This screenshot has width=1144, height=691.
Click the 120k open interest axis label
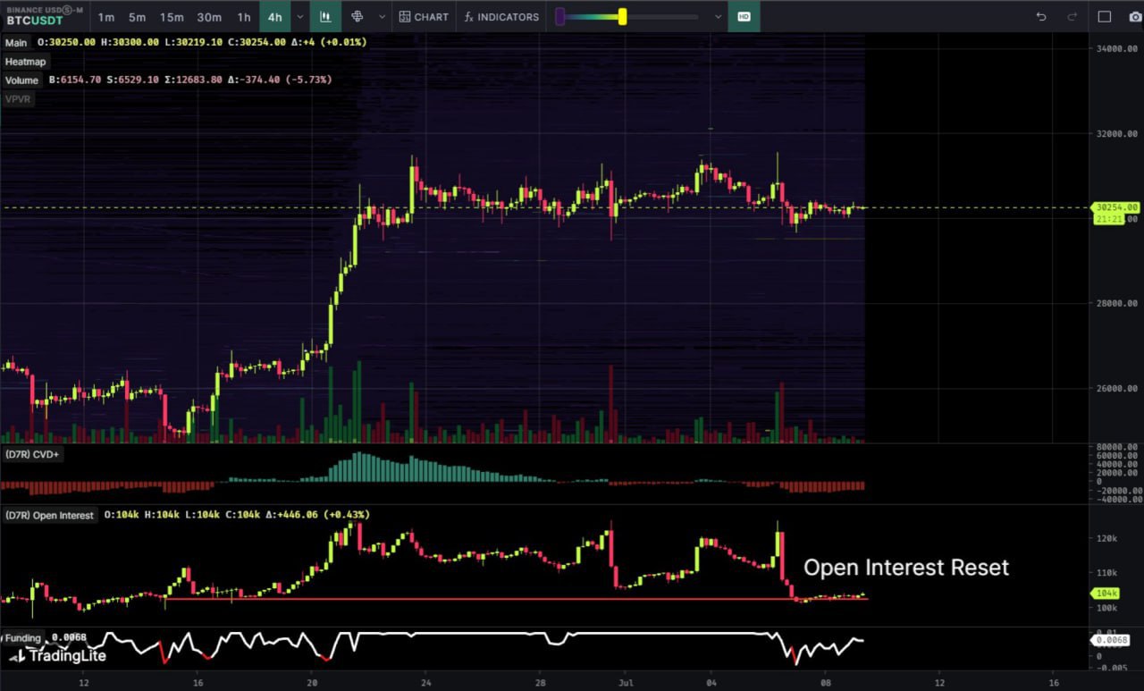pos(1106,538)
